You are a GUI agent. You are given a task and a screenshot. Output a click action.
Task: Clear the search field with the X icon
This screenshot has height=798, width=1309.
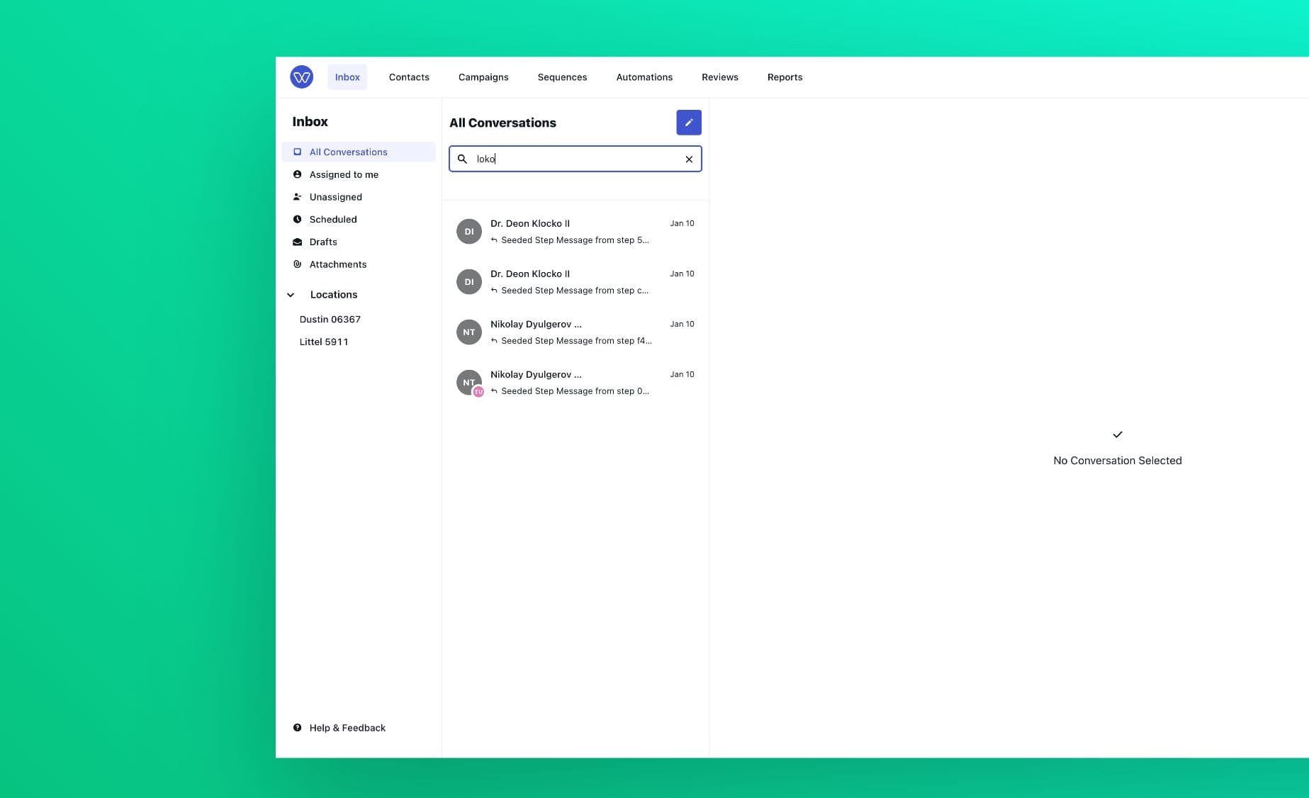point(688,159)
